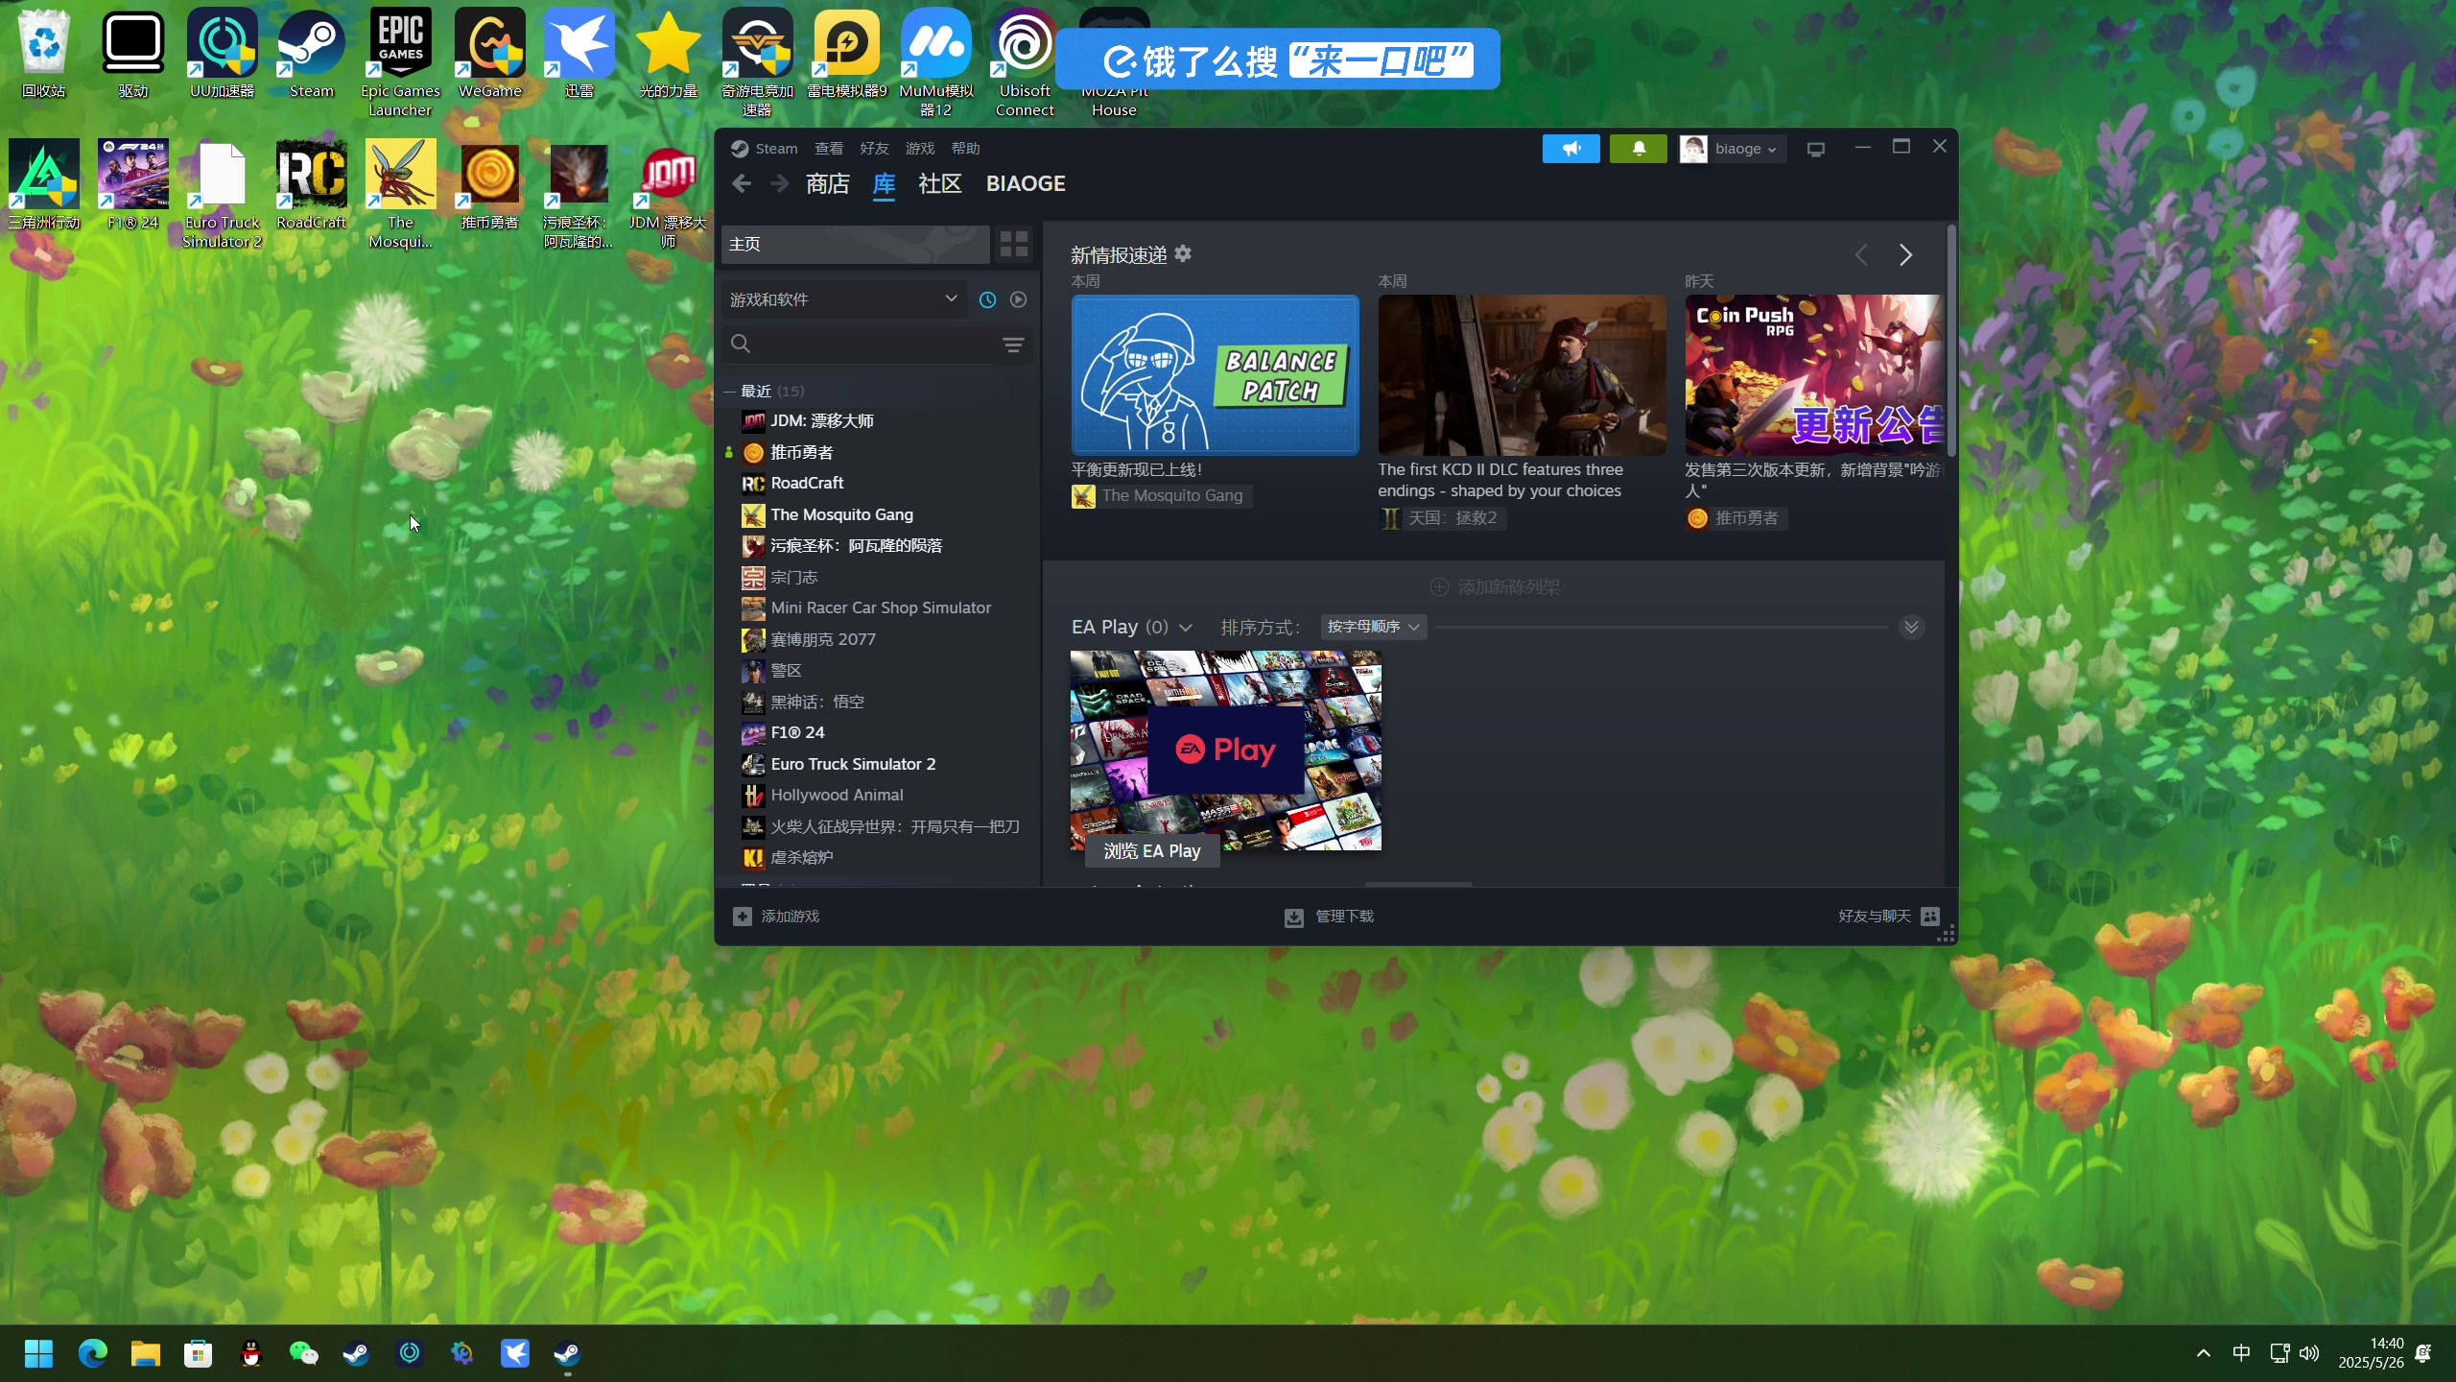Open 查看 (View) menu
Image resolution: width=2456 pixels, height=1382 pixels.
829,149
